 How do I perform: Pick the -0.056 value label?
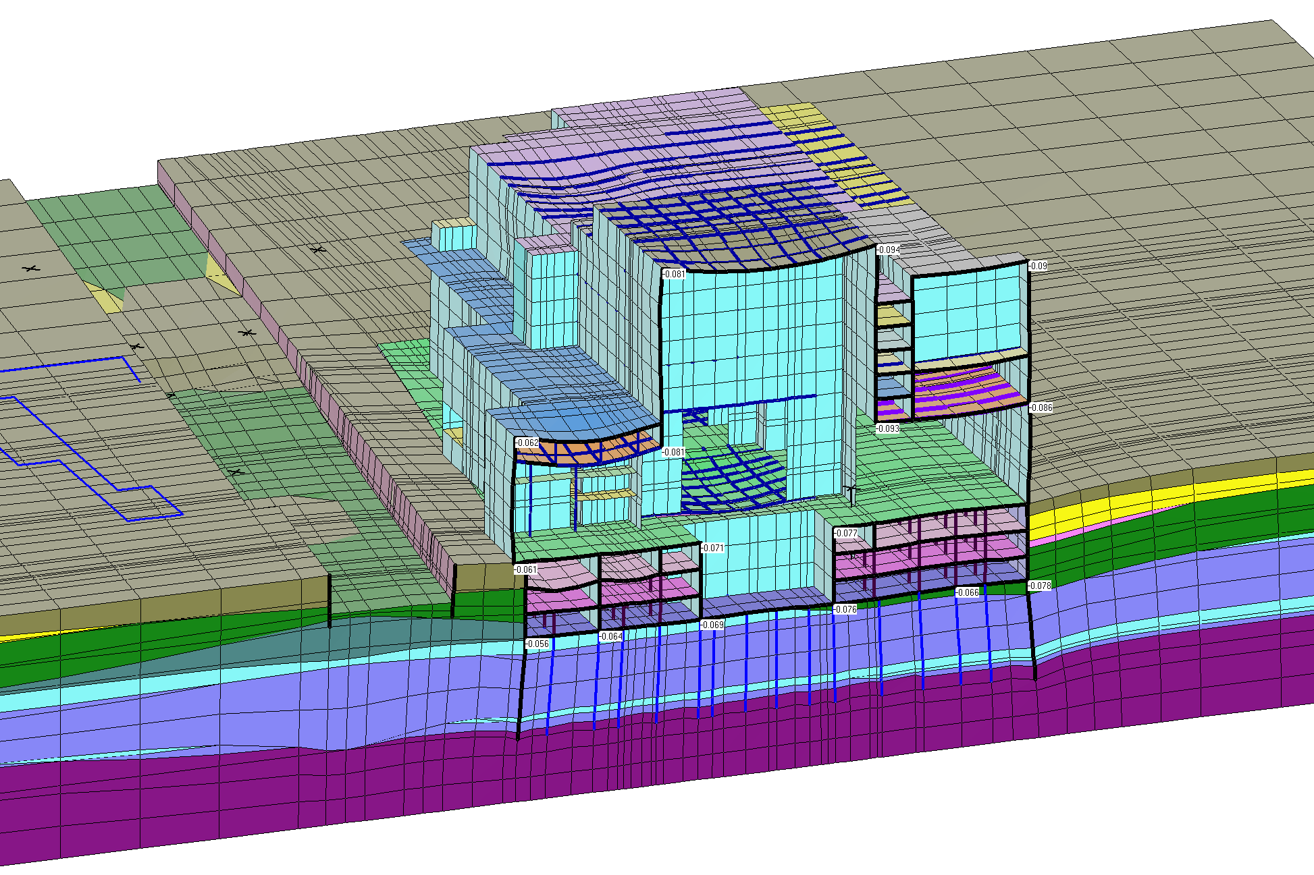[537, 644]
